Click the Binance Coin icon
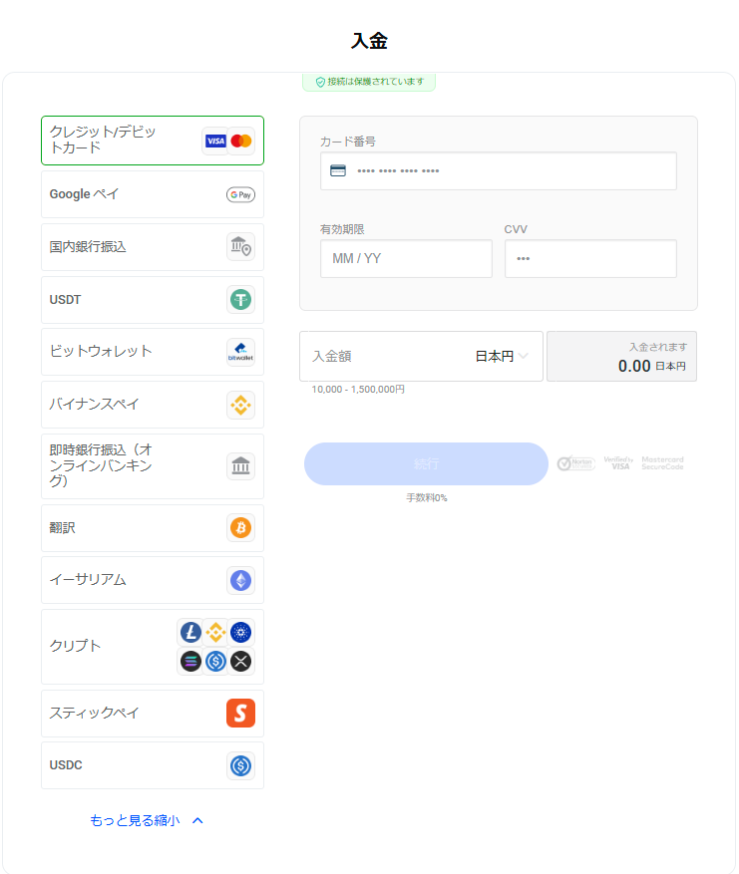The width and height of the screenshot is (739, 874). click(x=215, y=632)
